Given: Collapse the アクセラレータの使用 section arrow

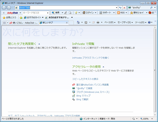Looking at the screenshot, I should coord(104,67).
